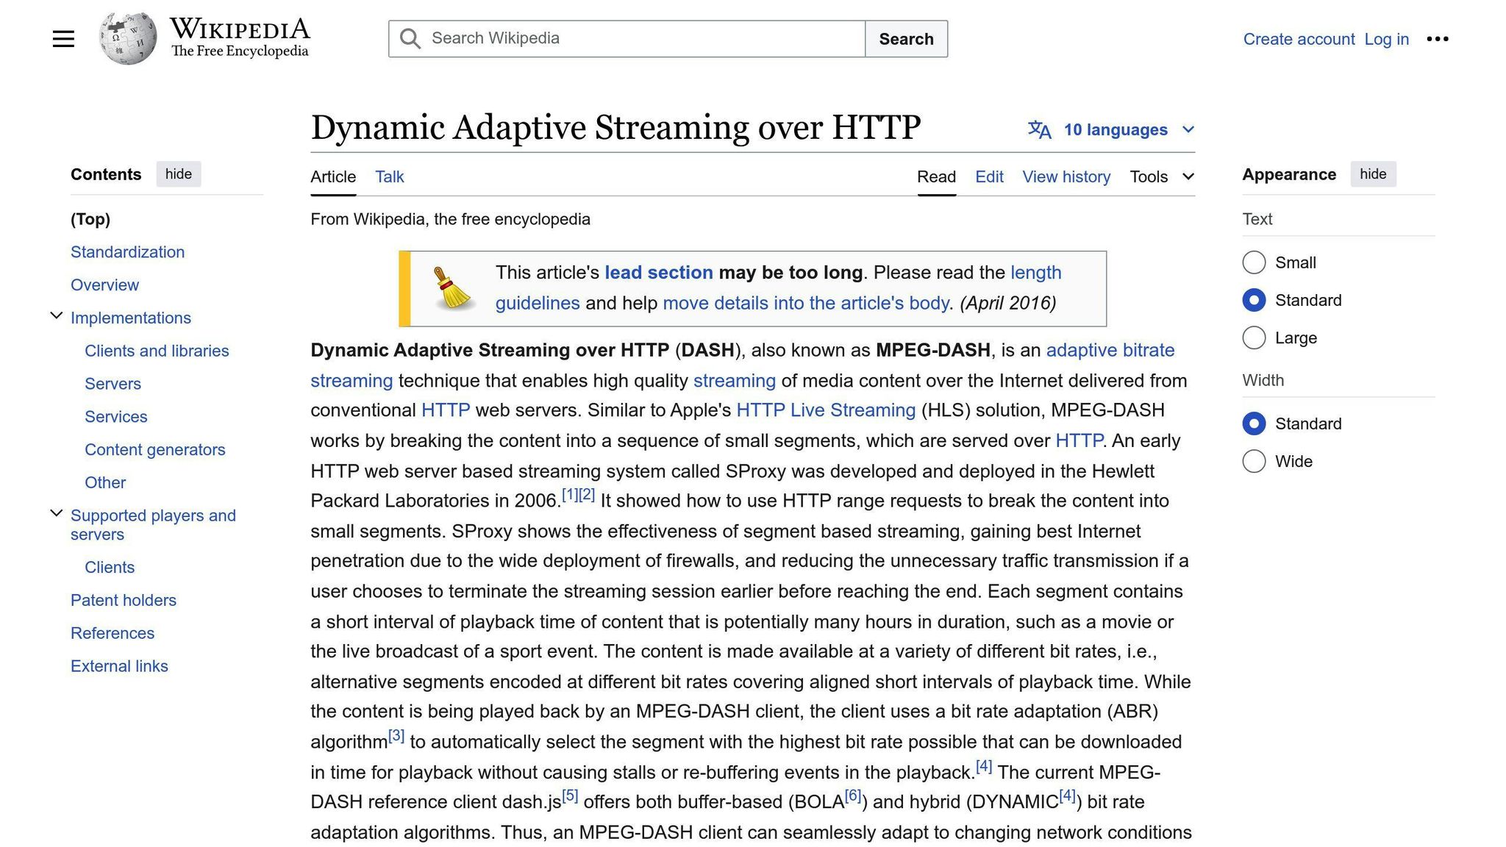1506x847 pixels.
Task: Open the View history tab
Action: point(1066,176)
